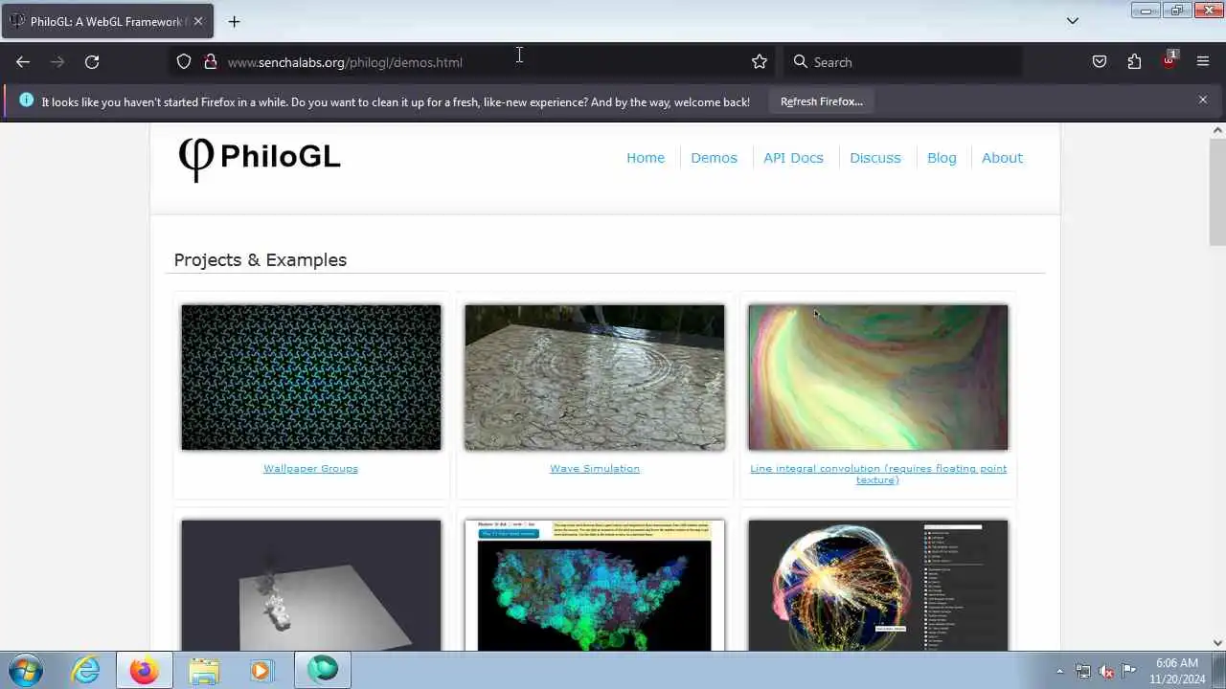Open the Home navigation link
Image resolution: width=1226 pixels, height=689 pixels.
(646, 158)
